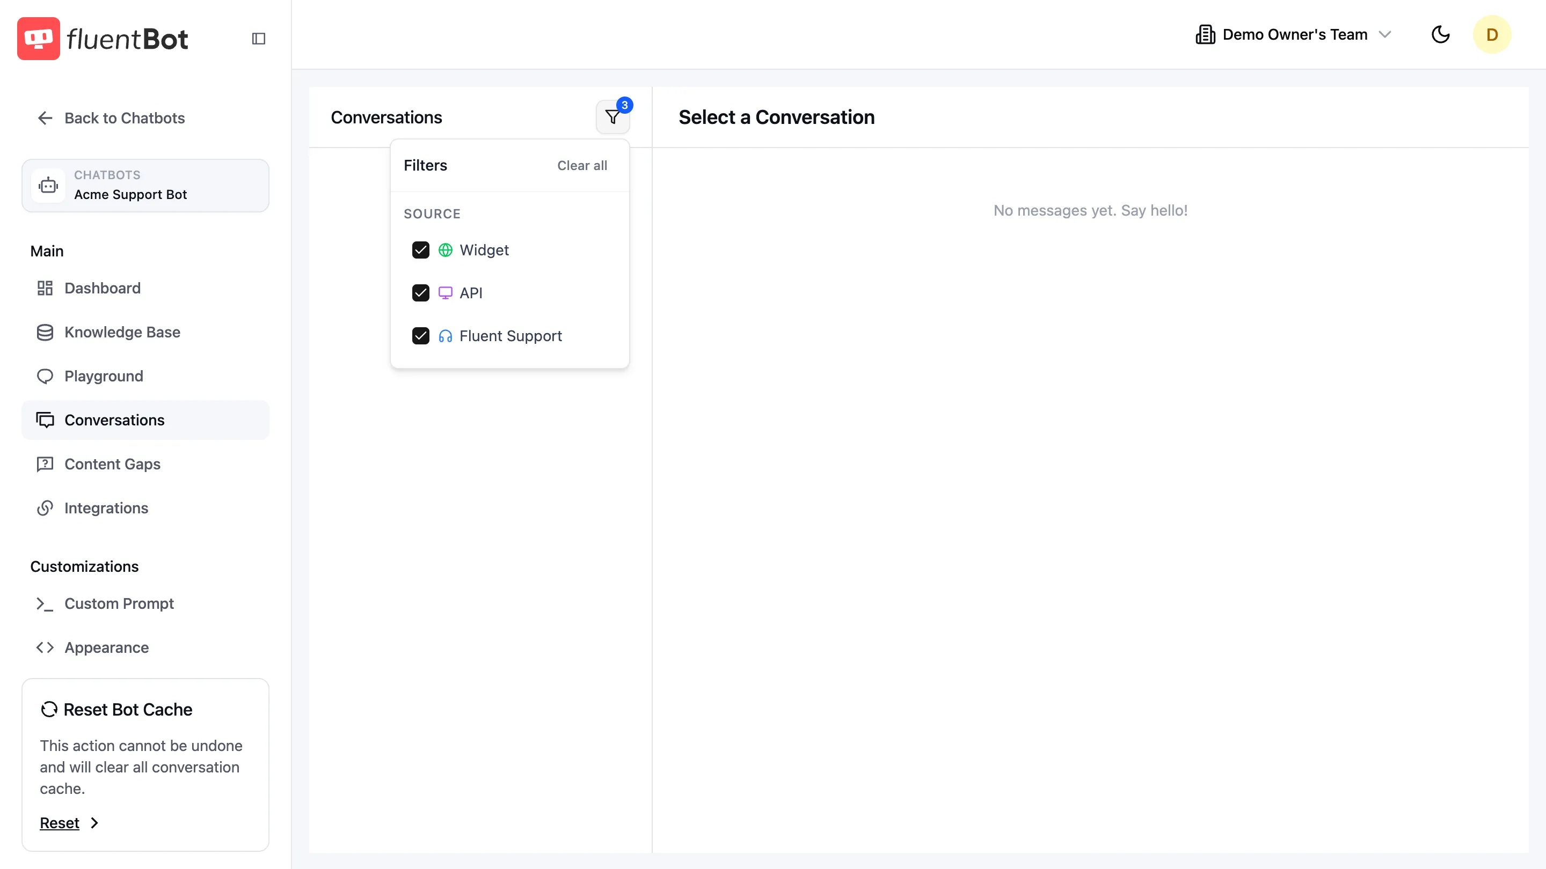Click the Appearance code brackets icon
Image resolution: width=1546 pixels, height=869 pixels.
coord(45,647)
